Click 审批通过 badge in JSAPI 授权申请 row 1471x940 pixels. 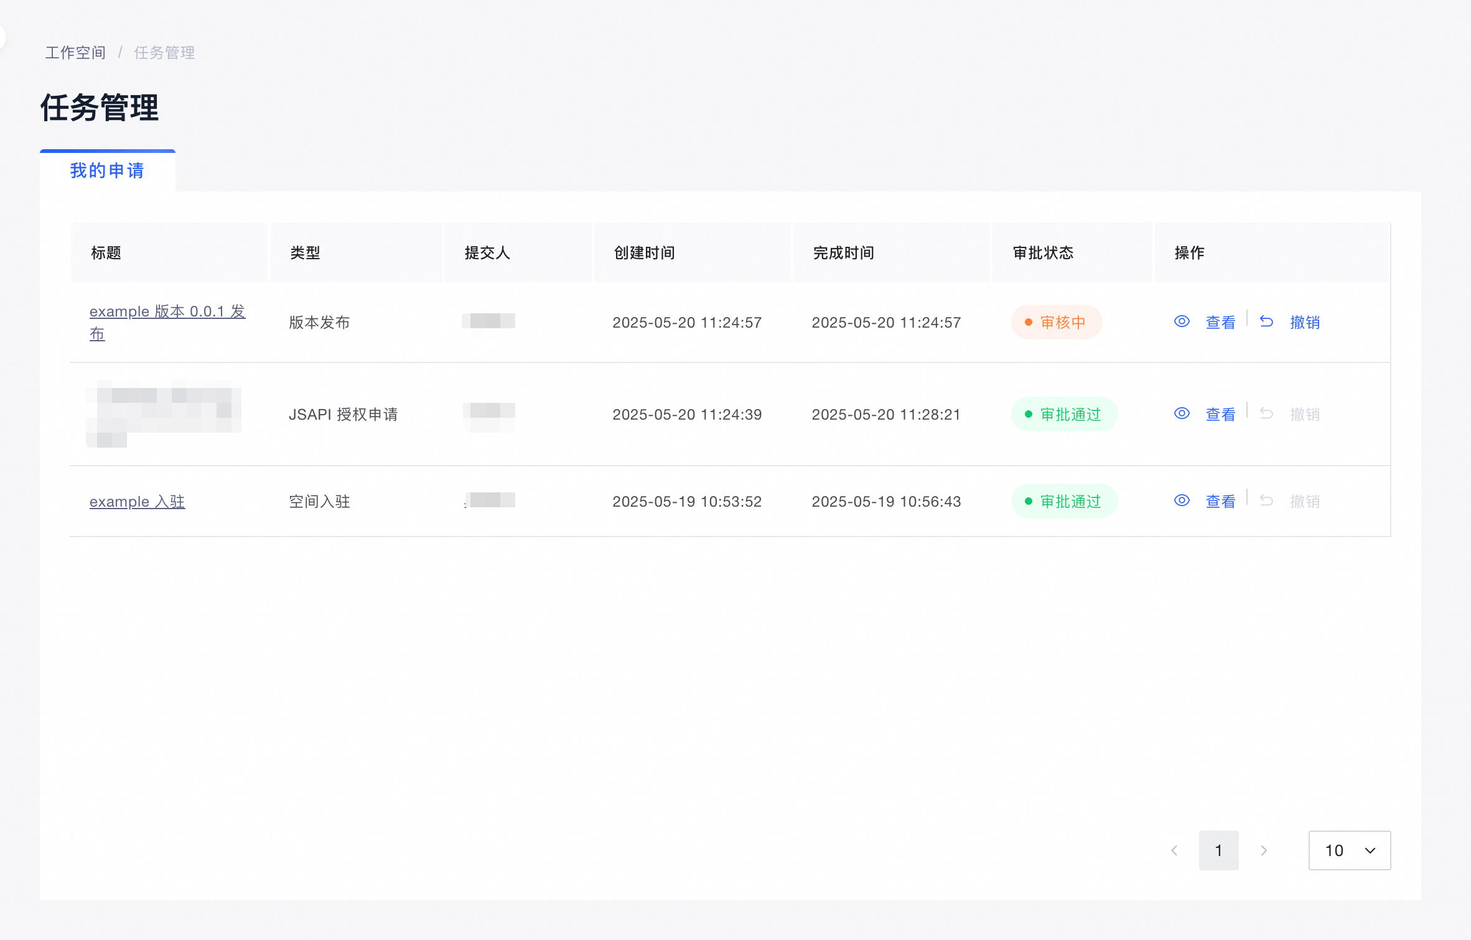pos(1064,414)
